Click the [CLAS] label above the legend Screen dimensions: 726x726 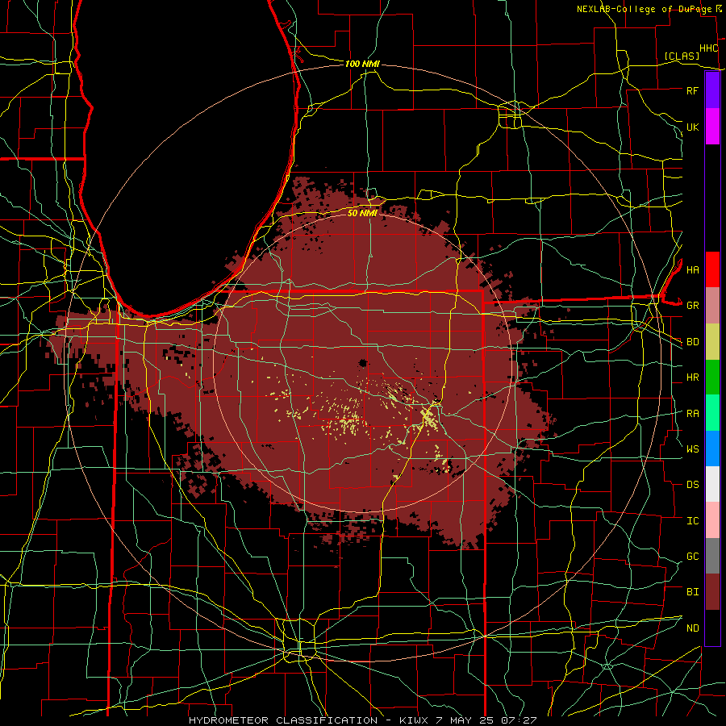coord(682,56)
